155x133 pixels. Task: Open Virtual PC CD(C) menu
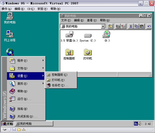pyautogui.click(x=31, y=9)
